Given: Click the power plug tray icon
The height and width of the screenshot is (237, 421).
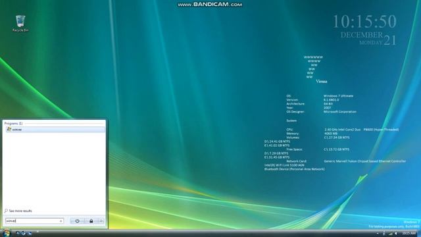Looking at the screenshot, I should click(x=384, y=233).
